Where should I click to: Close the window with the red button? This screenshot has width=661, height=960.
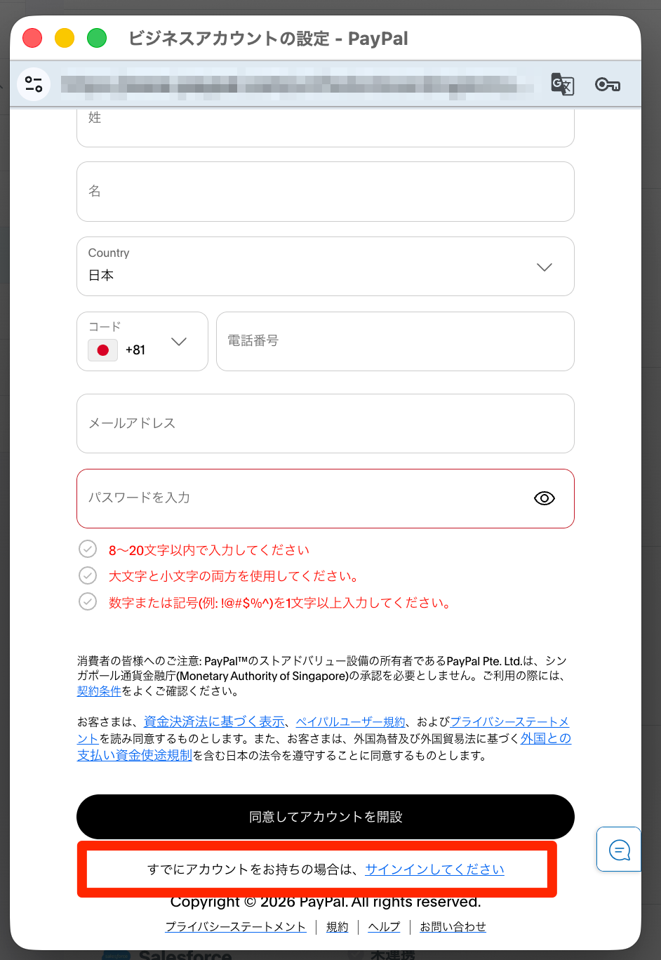coord(32,38)
